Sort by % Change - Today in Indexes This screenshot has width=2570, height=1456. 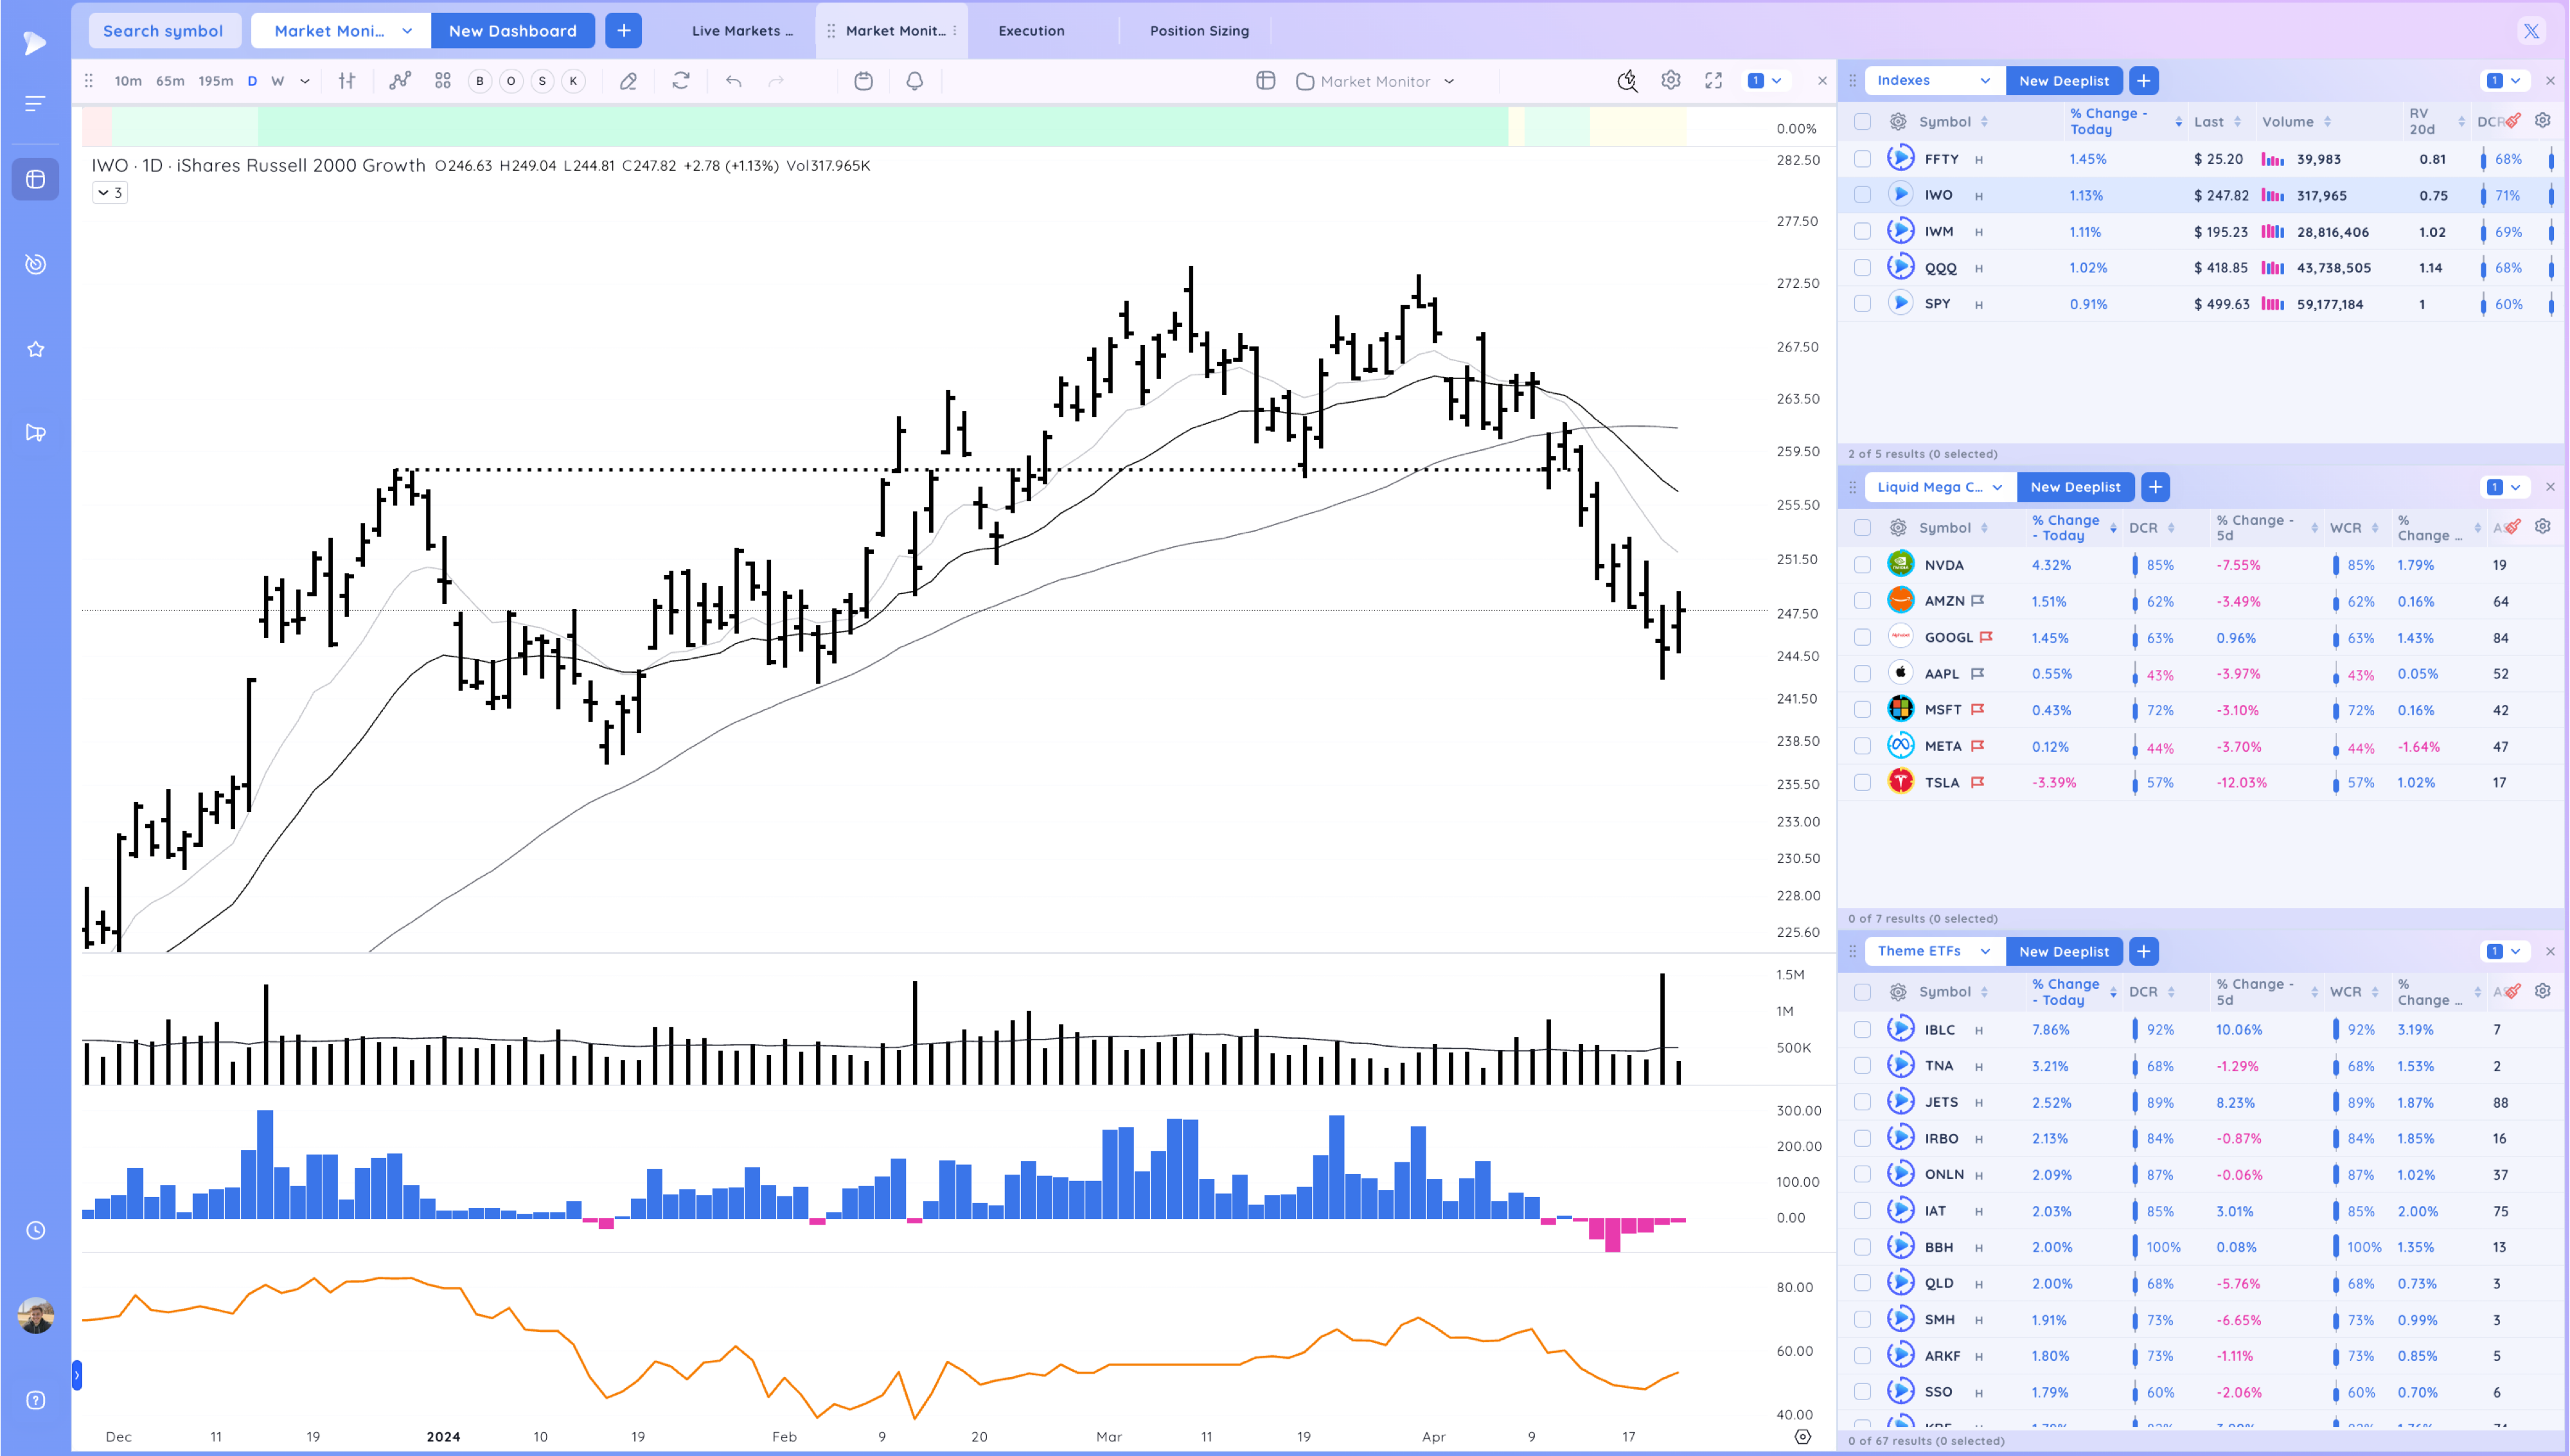[2125, 121]
